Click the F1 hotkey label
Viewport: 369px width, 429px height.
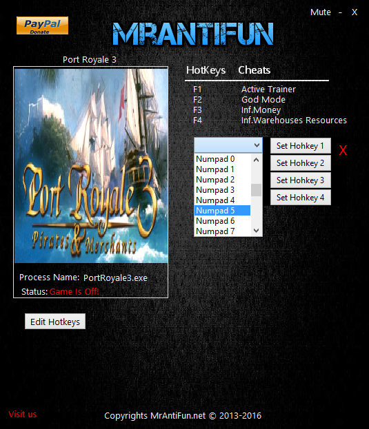[197, 90]
